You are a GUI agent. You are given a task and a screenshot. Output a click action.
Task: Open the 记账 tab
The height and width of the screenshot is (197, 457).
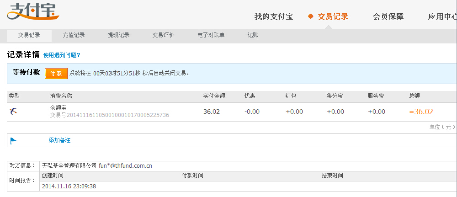tap(253, 35)
